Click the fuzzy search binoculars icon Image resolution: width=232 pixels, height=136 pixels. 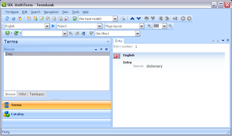pyautogui.click(x=16, y=33)
